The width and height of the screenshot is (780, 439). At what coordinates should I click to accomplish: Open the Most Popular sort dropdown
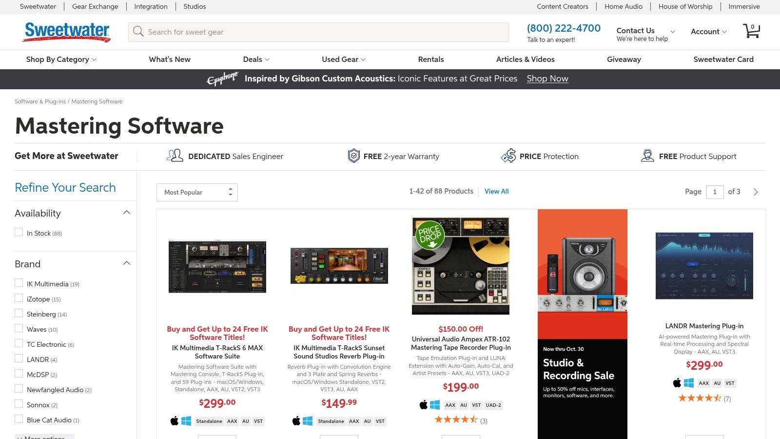click(x=197, y=192)
